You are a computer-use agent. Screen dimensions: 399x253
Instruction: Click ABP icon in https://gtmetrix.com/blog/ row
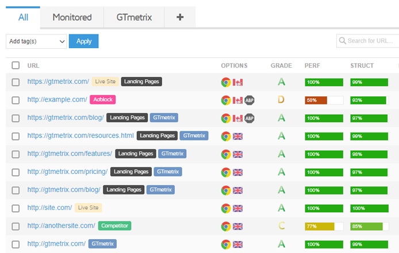coord(250,118)
